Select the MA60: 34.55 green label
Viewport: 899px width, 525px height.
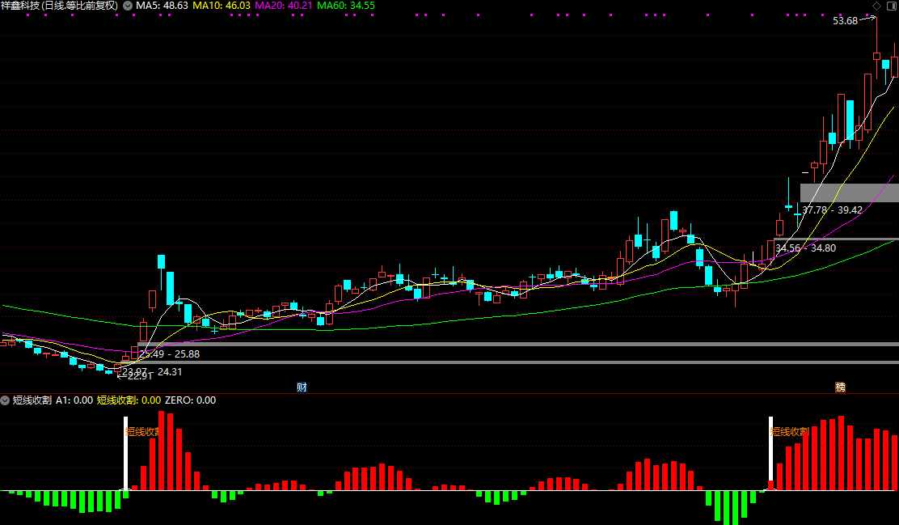[346, 6]
